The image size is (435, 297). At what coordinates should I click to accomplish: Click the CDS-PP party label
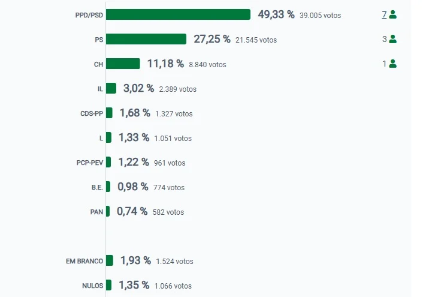92,113
